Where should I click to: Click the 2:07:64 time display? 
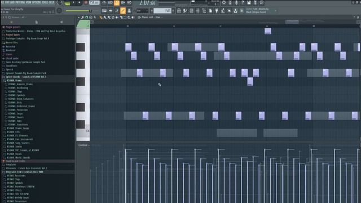coord(147,3)
